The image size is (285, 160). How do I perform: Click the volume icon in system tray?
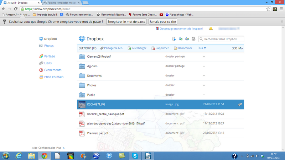tap(257, 156)
